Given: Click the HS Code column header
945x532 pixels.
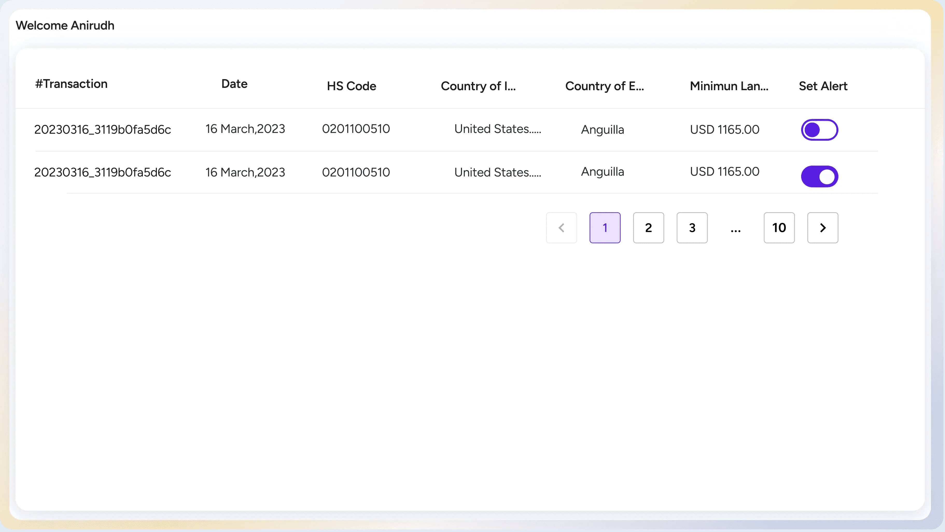Looking at the screenshot, I should pos(351,86).
